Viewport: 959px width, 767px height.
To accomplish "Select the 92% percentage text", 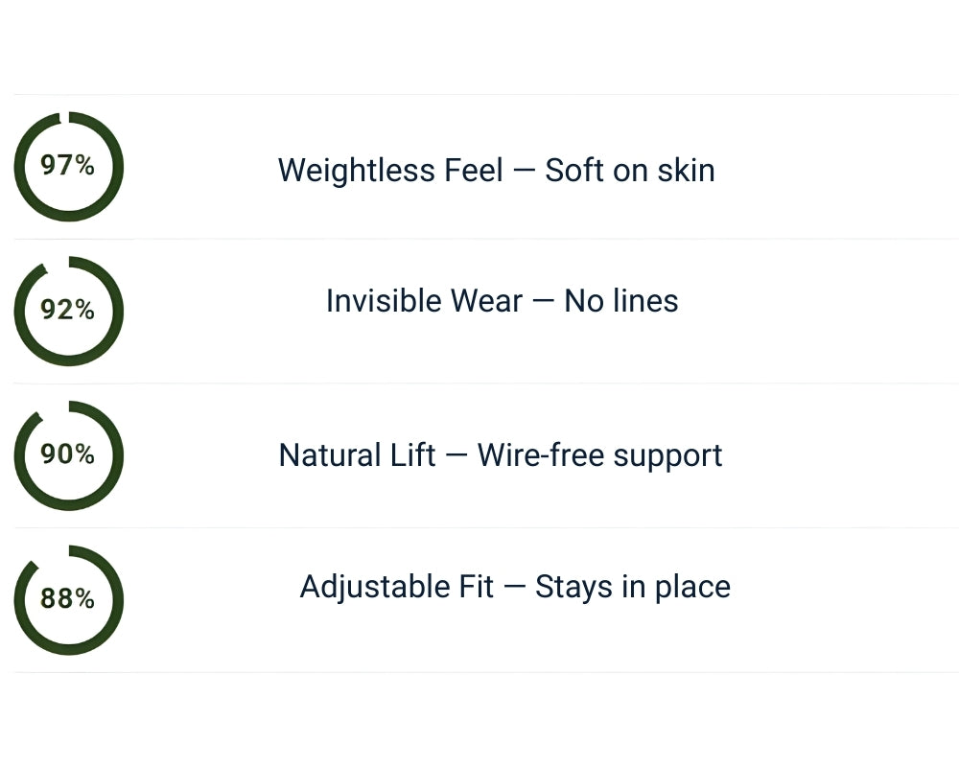I will coord(67,311).
